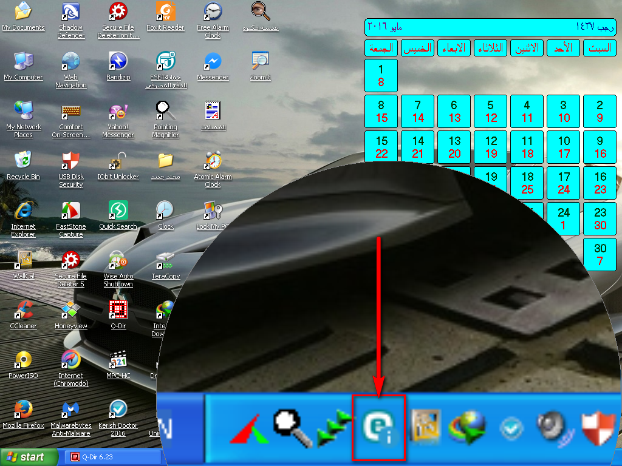Screen dimensions: 622x466
Task: Click calendar cell showing 12 and 19
Action: pos(490,147)
